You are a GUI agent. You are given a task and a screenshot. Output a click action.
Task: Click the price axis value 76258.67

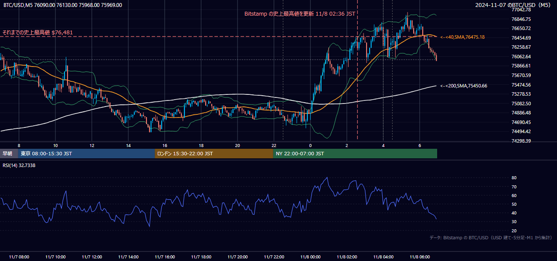[x=521, y=47]
